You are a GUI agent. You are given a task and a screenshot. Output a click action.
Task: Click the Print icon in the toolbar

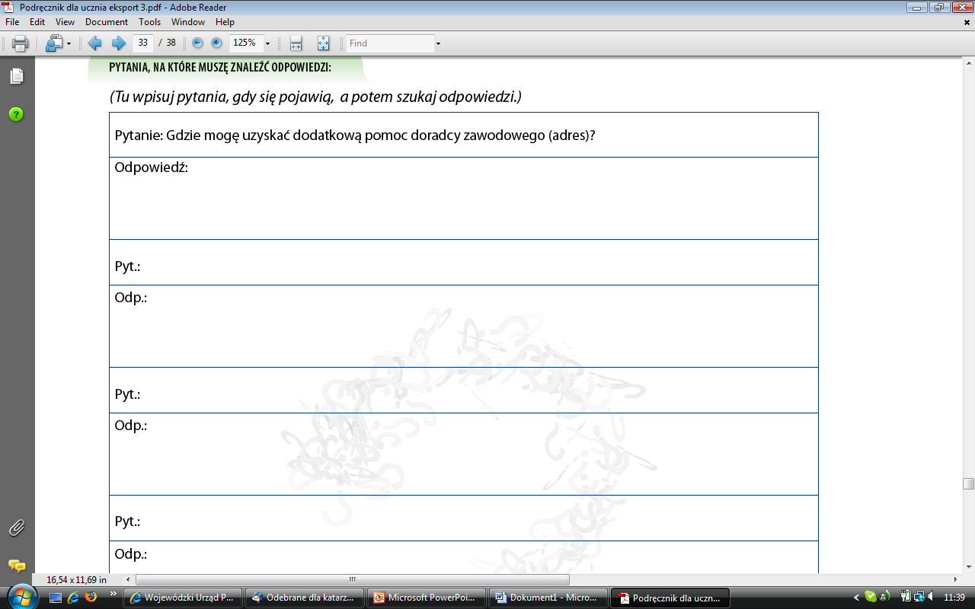[20, 43]
